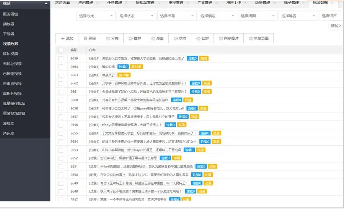Close the 电视管理 tab with its x

(188, 3)
